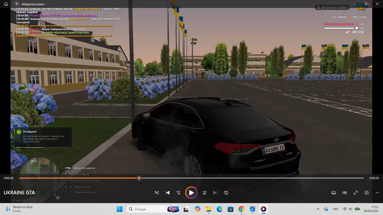Go to Media Player home

point(6,4)
